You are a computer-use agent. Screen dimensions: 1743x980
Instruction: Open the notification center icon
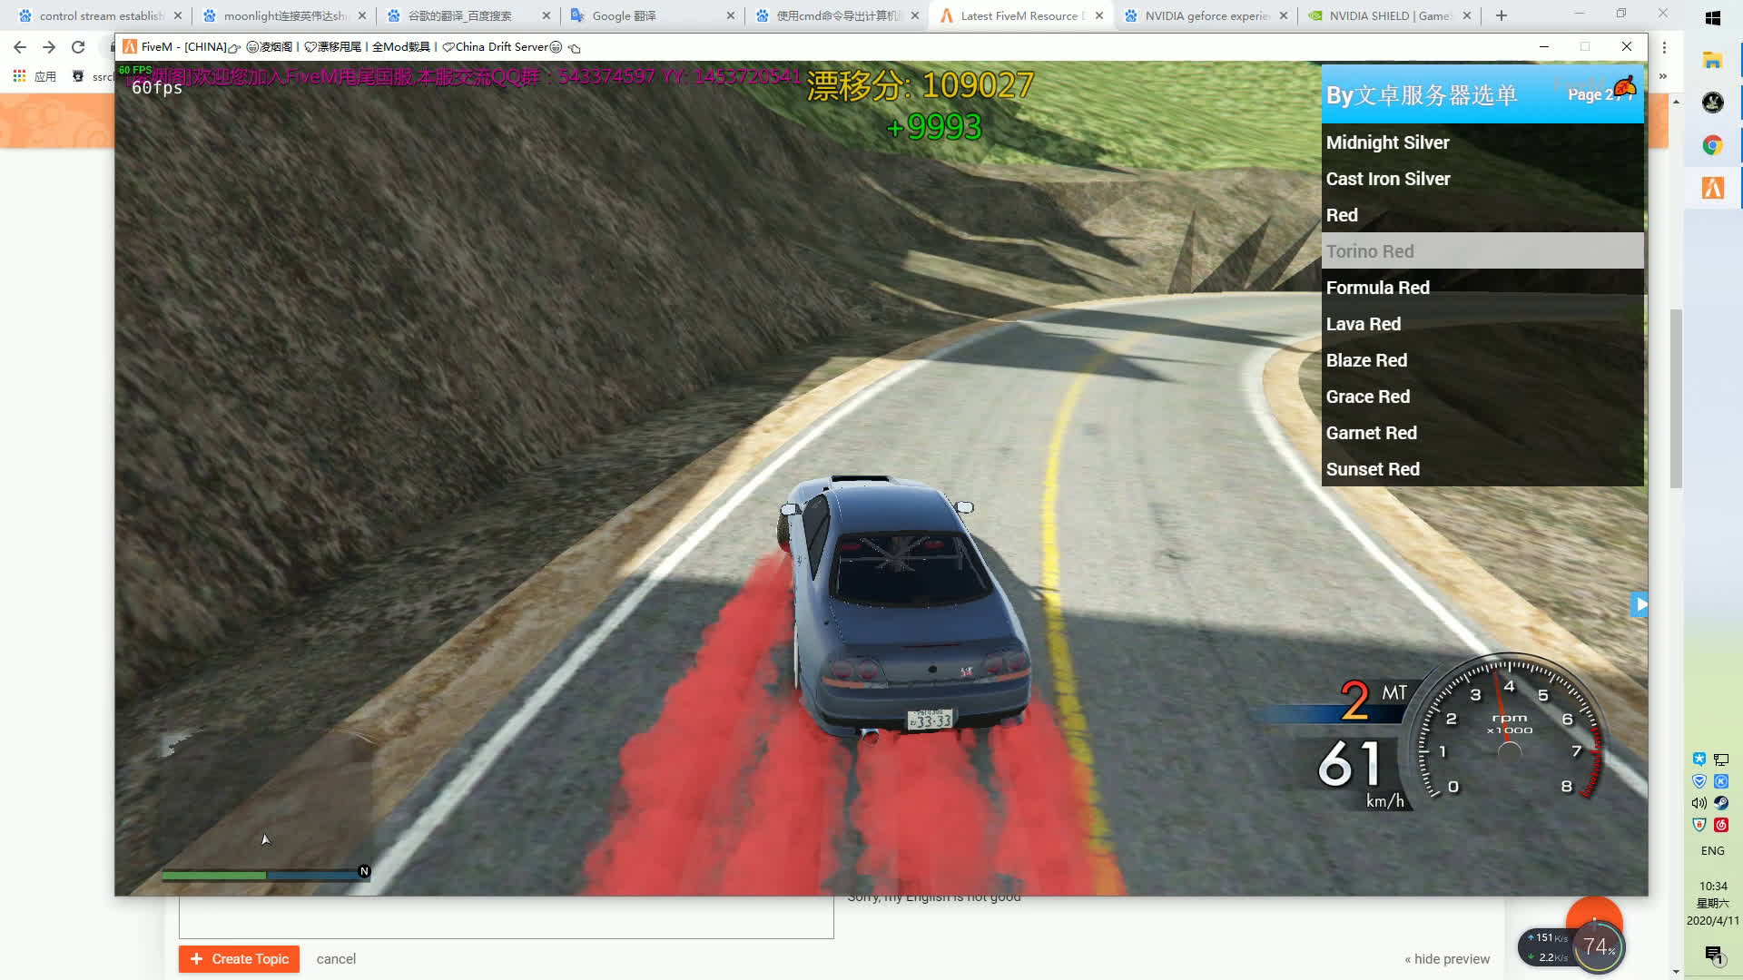[1712, 954]
